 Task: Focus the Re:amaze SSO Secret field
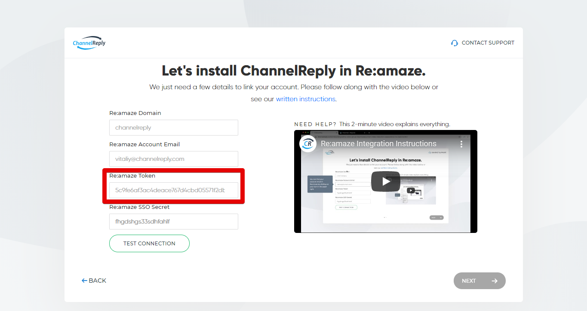[x=174, y=222]
